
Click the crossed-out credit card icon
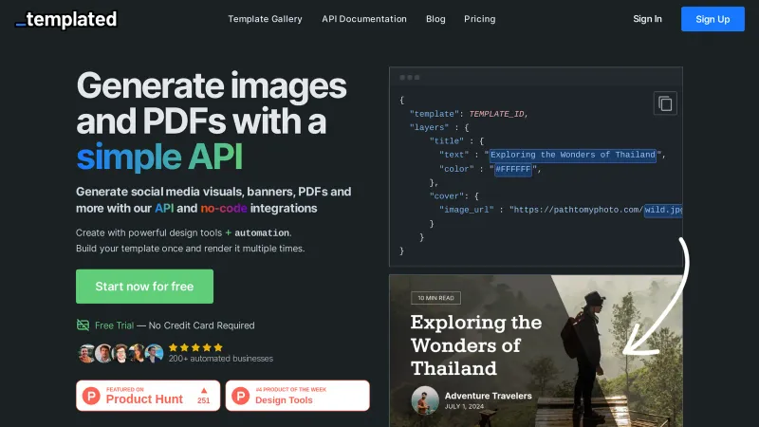(x=83, y=325)
